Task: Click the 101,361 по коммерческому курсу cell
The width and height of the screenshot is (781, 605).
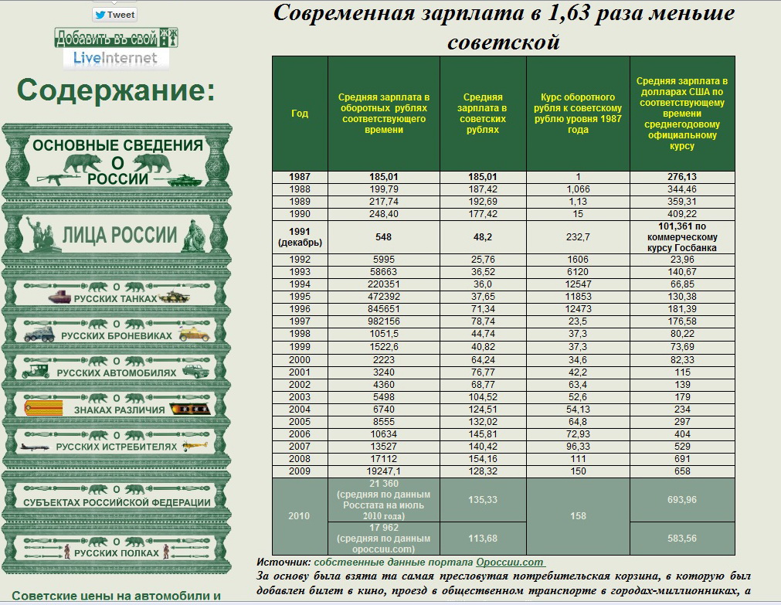Action: [x=682, y=237]
